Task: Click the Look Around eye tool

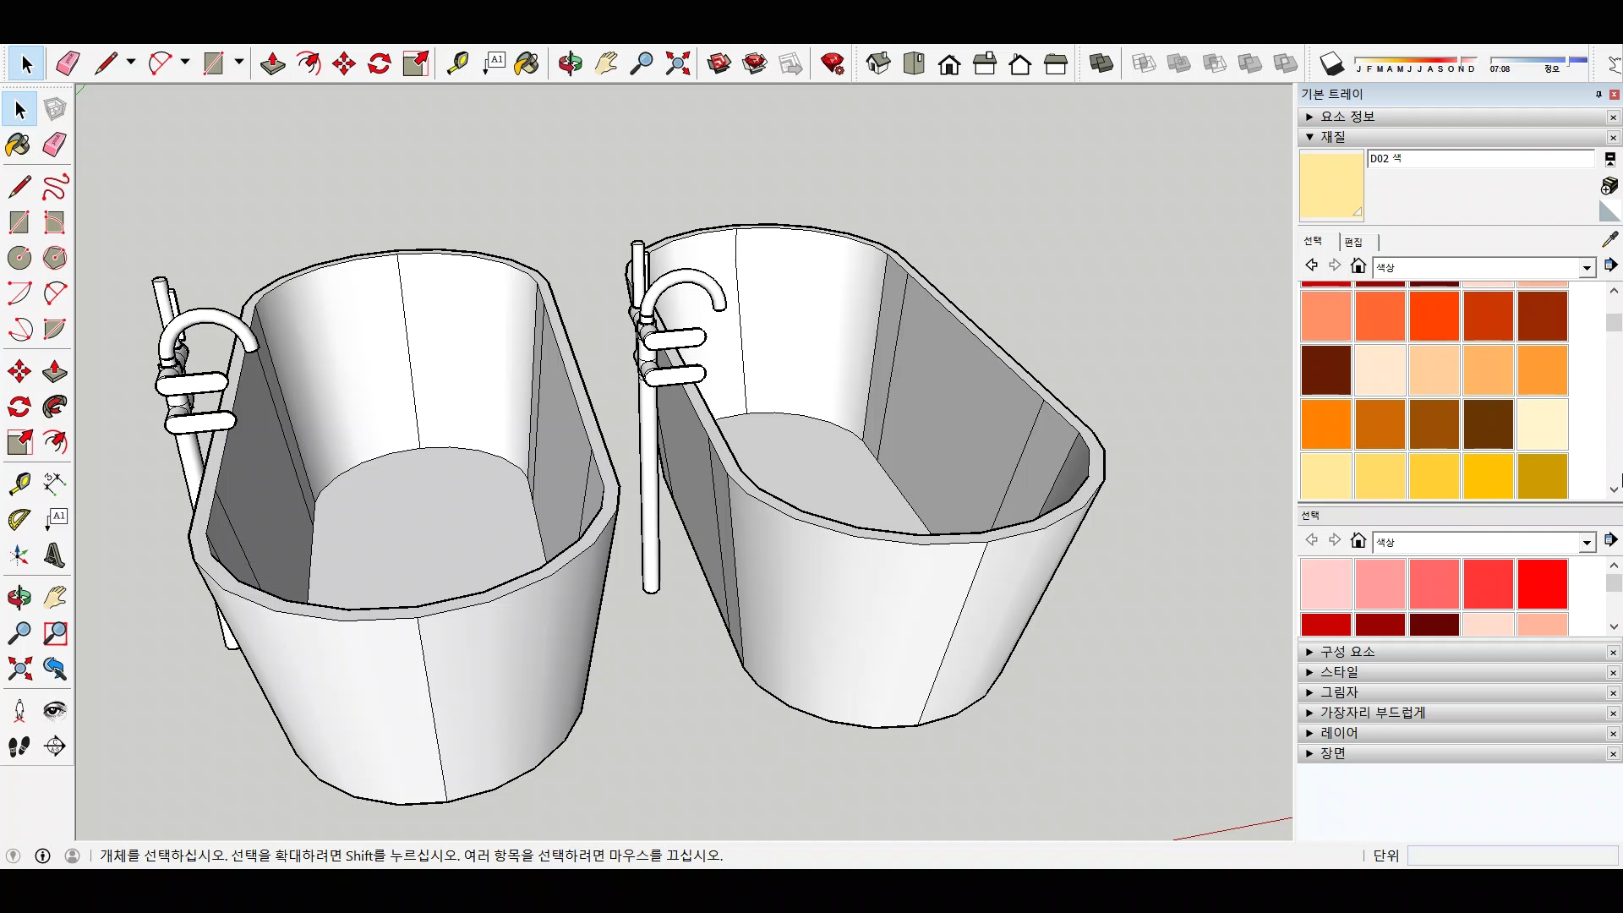Action: [55, 710]
